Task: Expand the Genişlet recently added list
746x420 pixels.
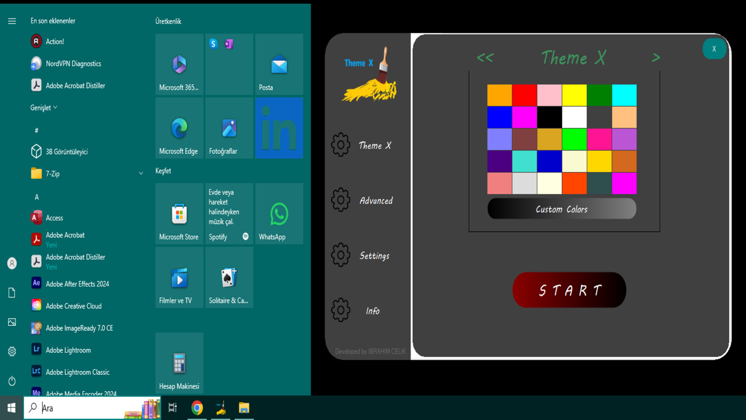Action: (44, 108)
